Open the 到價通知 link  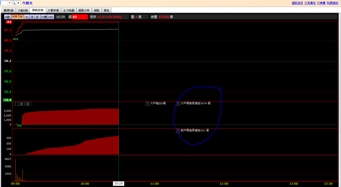click(332, 3)
